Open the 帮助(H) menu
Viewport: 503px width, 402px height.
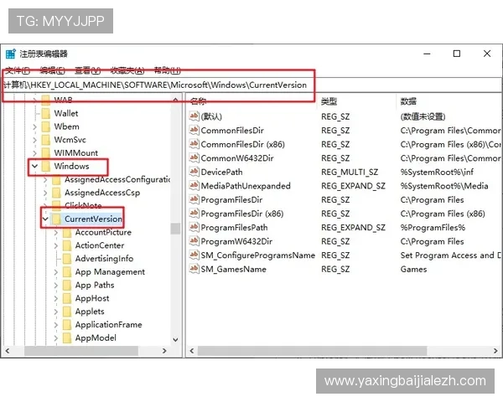[167, 70]
